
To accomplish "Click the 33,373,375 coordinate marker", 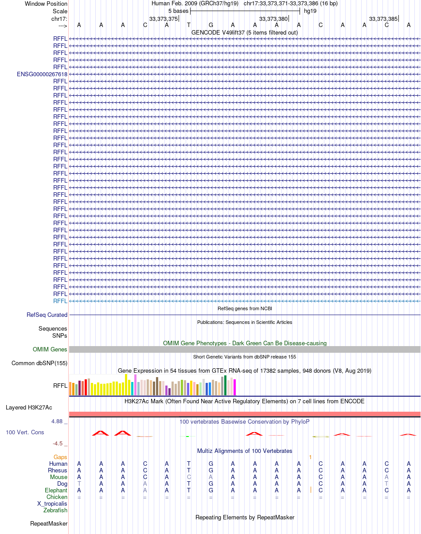I will 164,19.
